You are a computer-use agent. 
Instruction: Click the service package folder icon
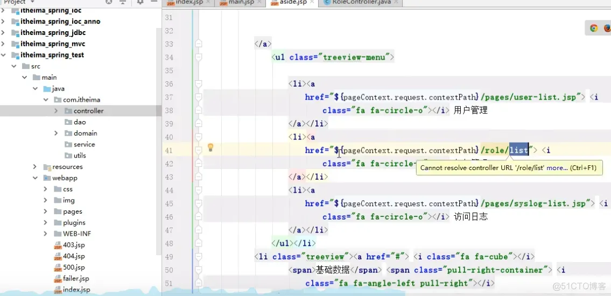coord(68,144)
